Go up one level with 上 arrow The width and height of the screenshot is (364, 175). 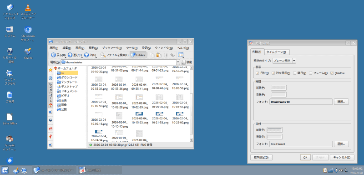[x=86, y=55]
